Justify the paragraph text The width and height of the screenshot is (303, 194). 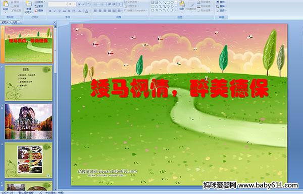coord(110,11)
